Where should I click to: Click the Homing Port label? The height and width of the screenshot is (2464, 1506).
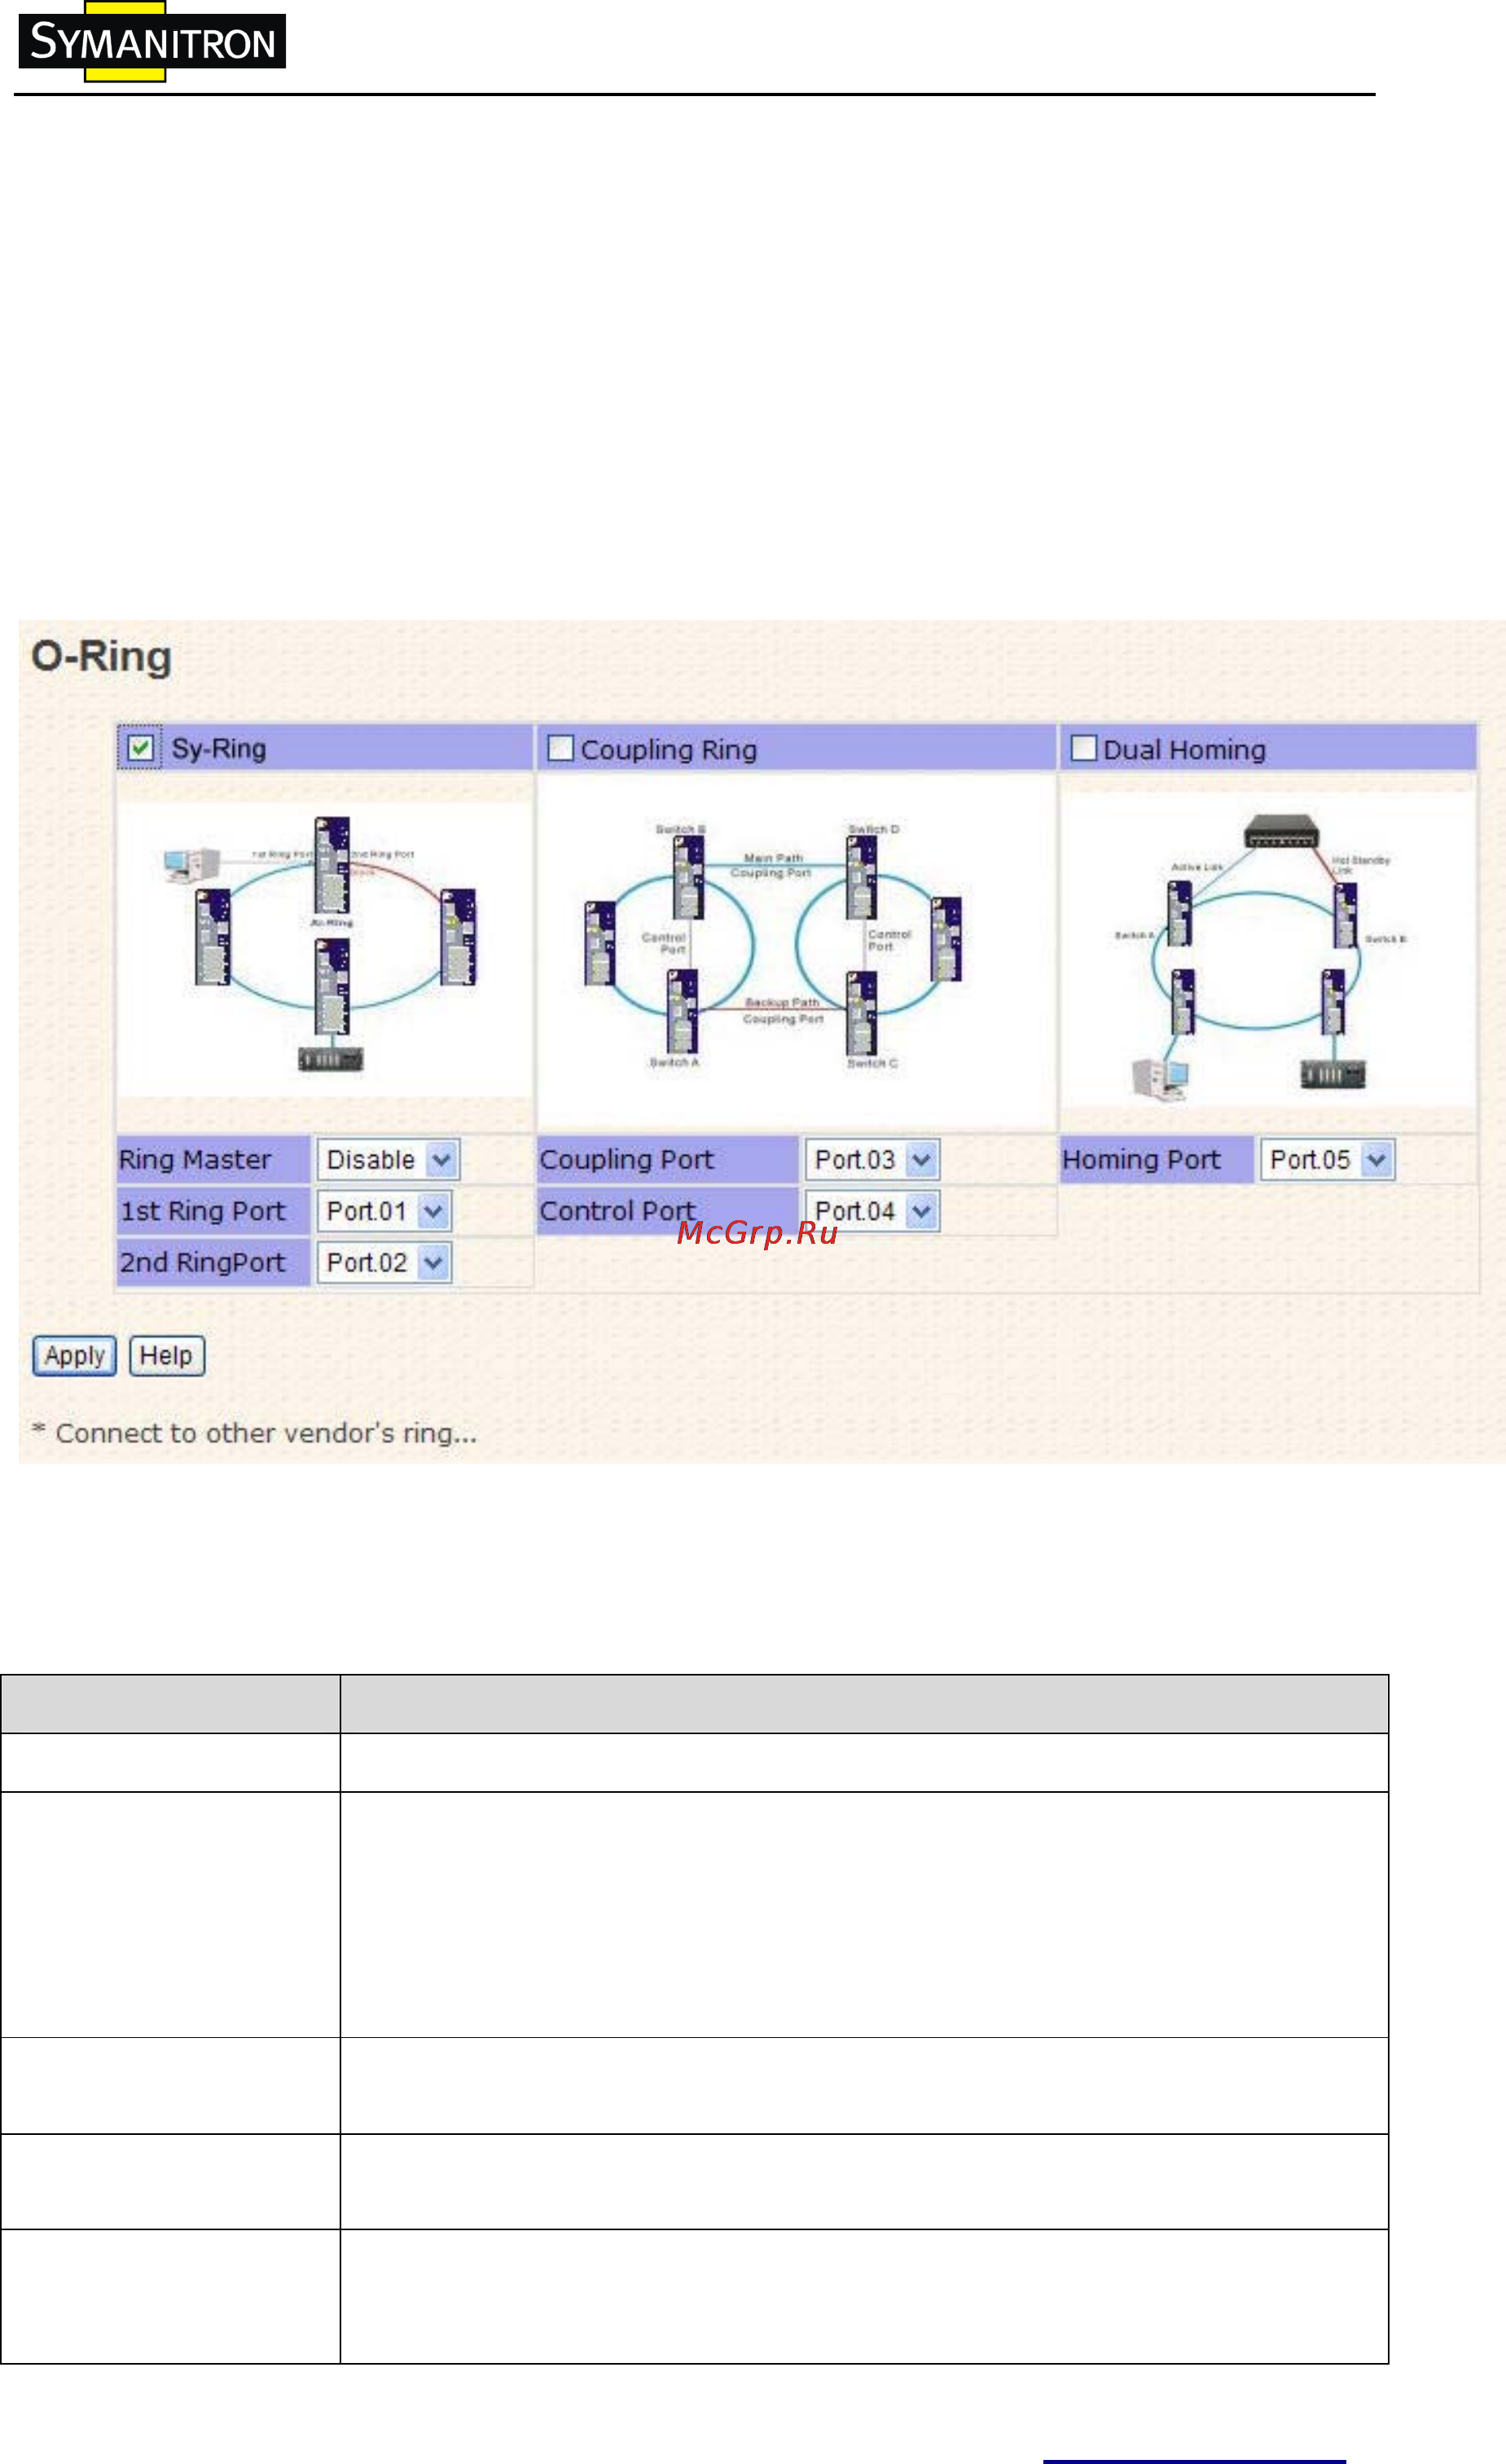(x=1141, y=1160)
